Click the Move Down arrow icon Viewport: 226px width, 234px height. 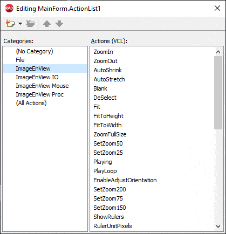pyautogui.click(x=59, y=24)
